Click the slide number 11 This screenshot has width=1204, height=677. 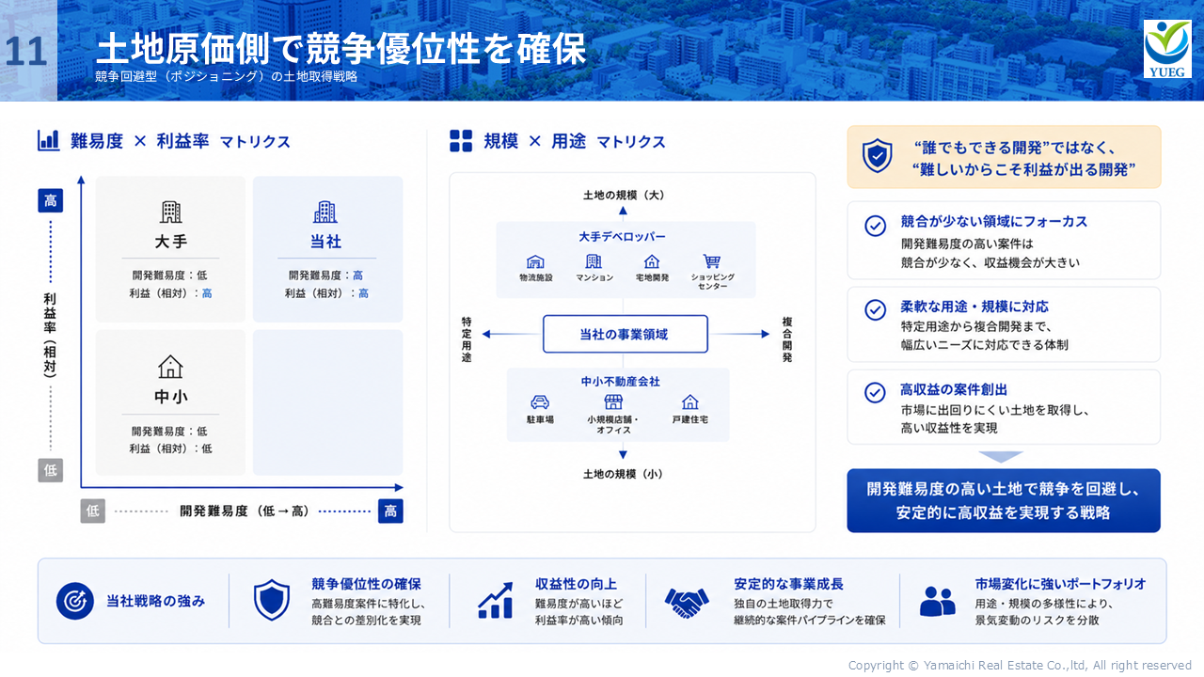point(25,51)
